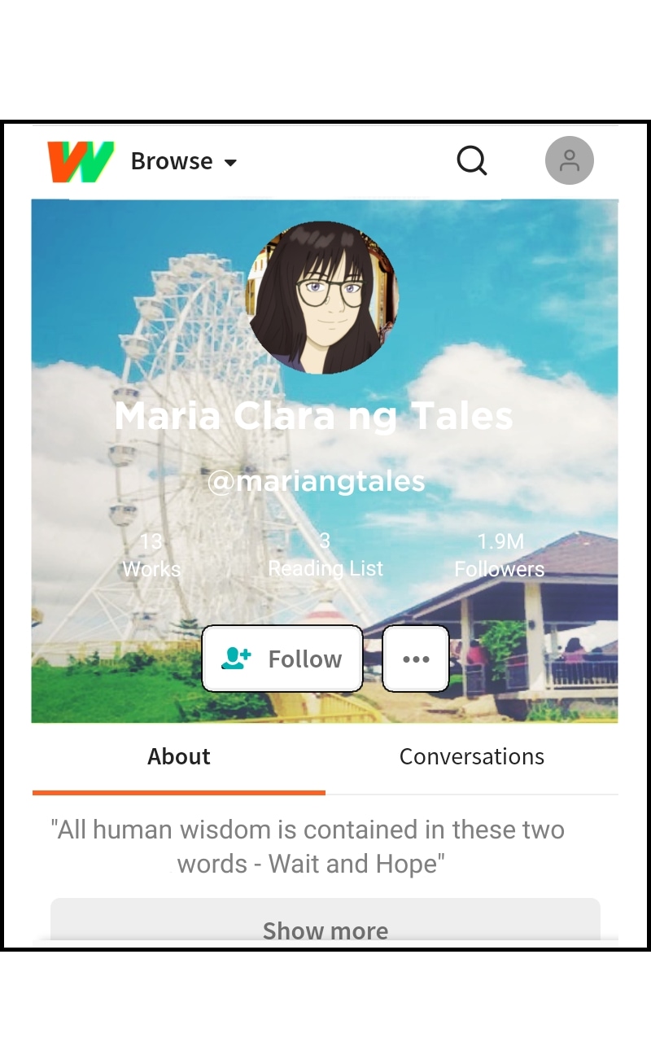Open the Browse menu label
This screenshot has width=651, height=1042.
172,161
